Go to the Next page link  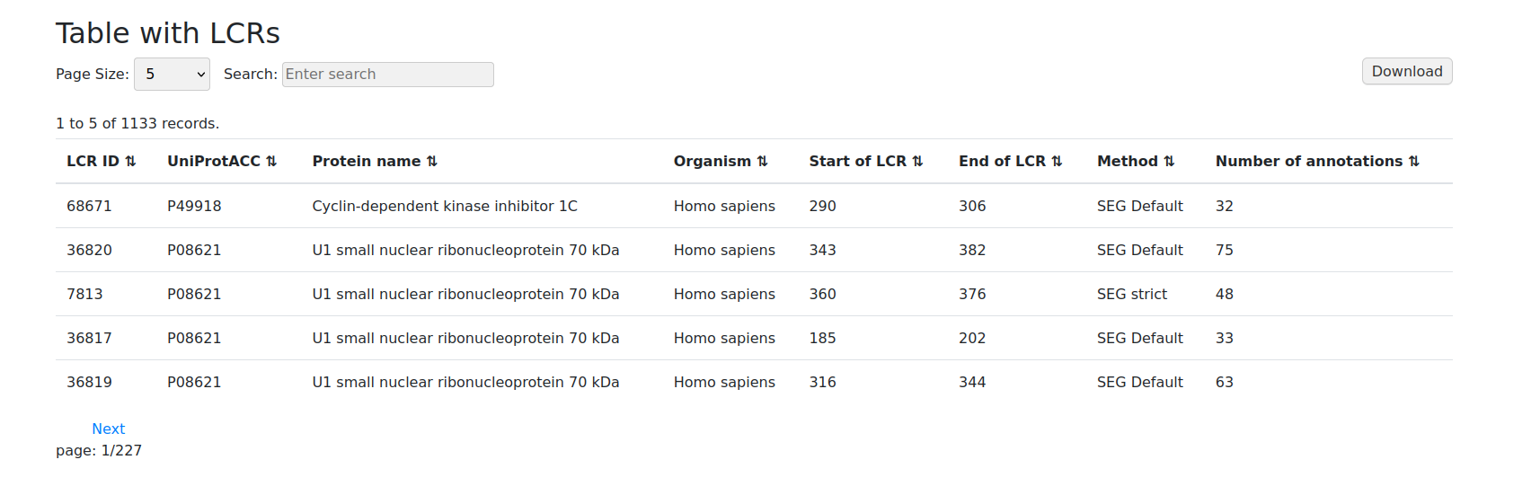coord(108,429)
